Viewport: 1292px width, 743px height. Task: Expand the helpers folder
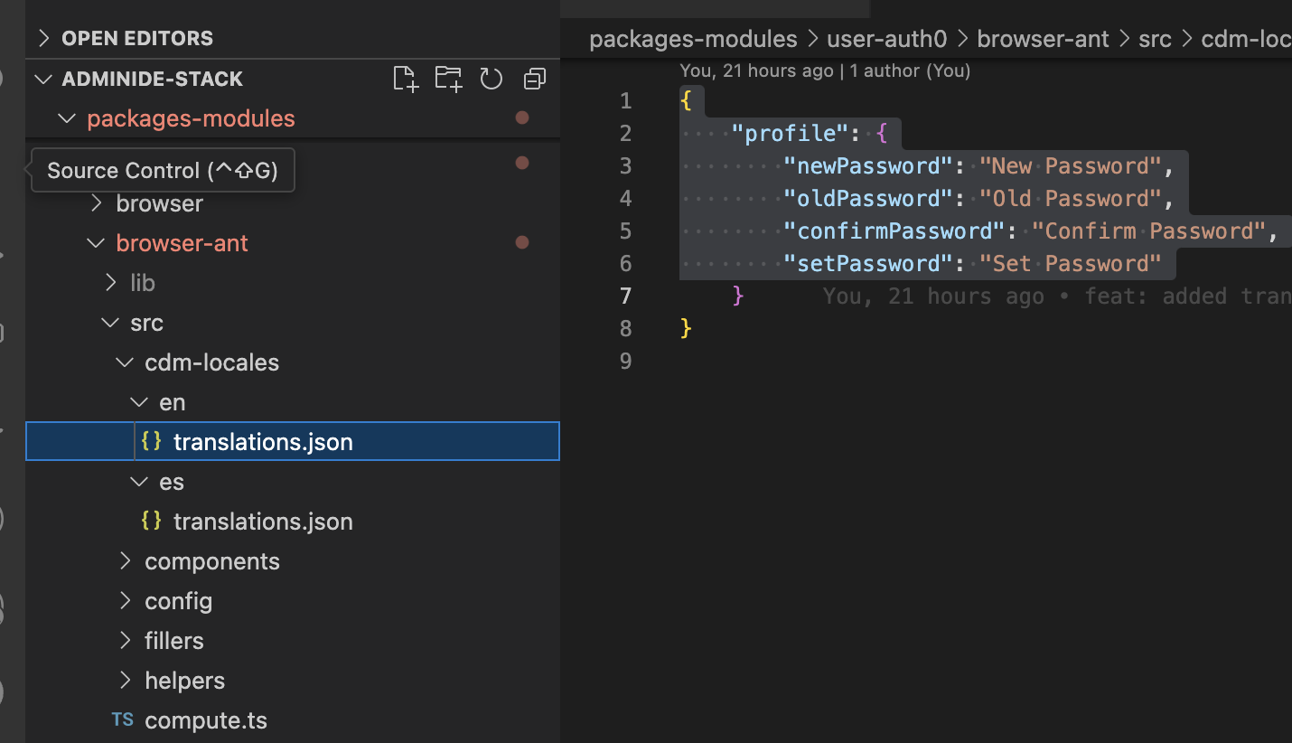[126, 681]
